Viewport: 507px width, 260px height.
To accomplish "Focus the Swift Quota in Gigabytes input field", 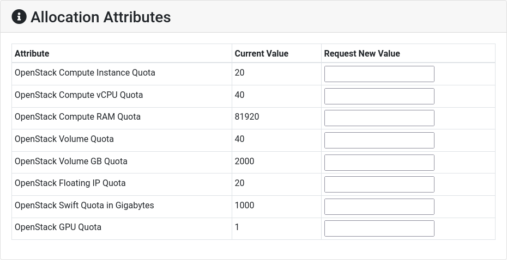I will (x=379, y=207).
